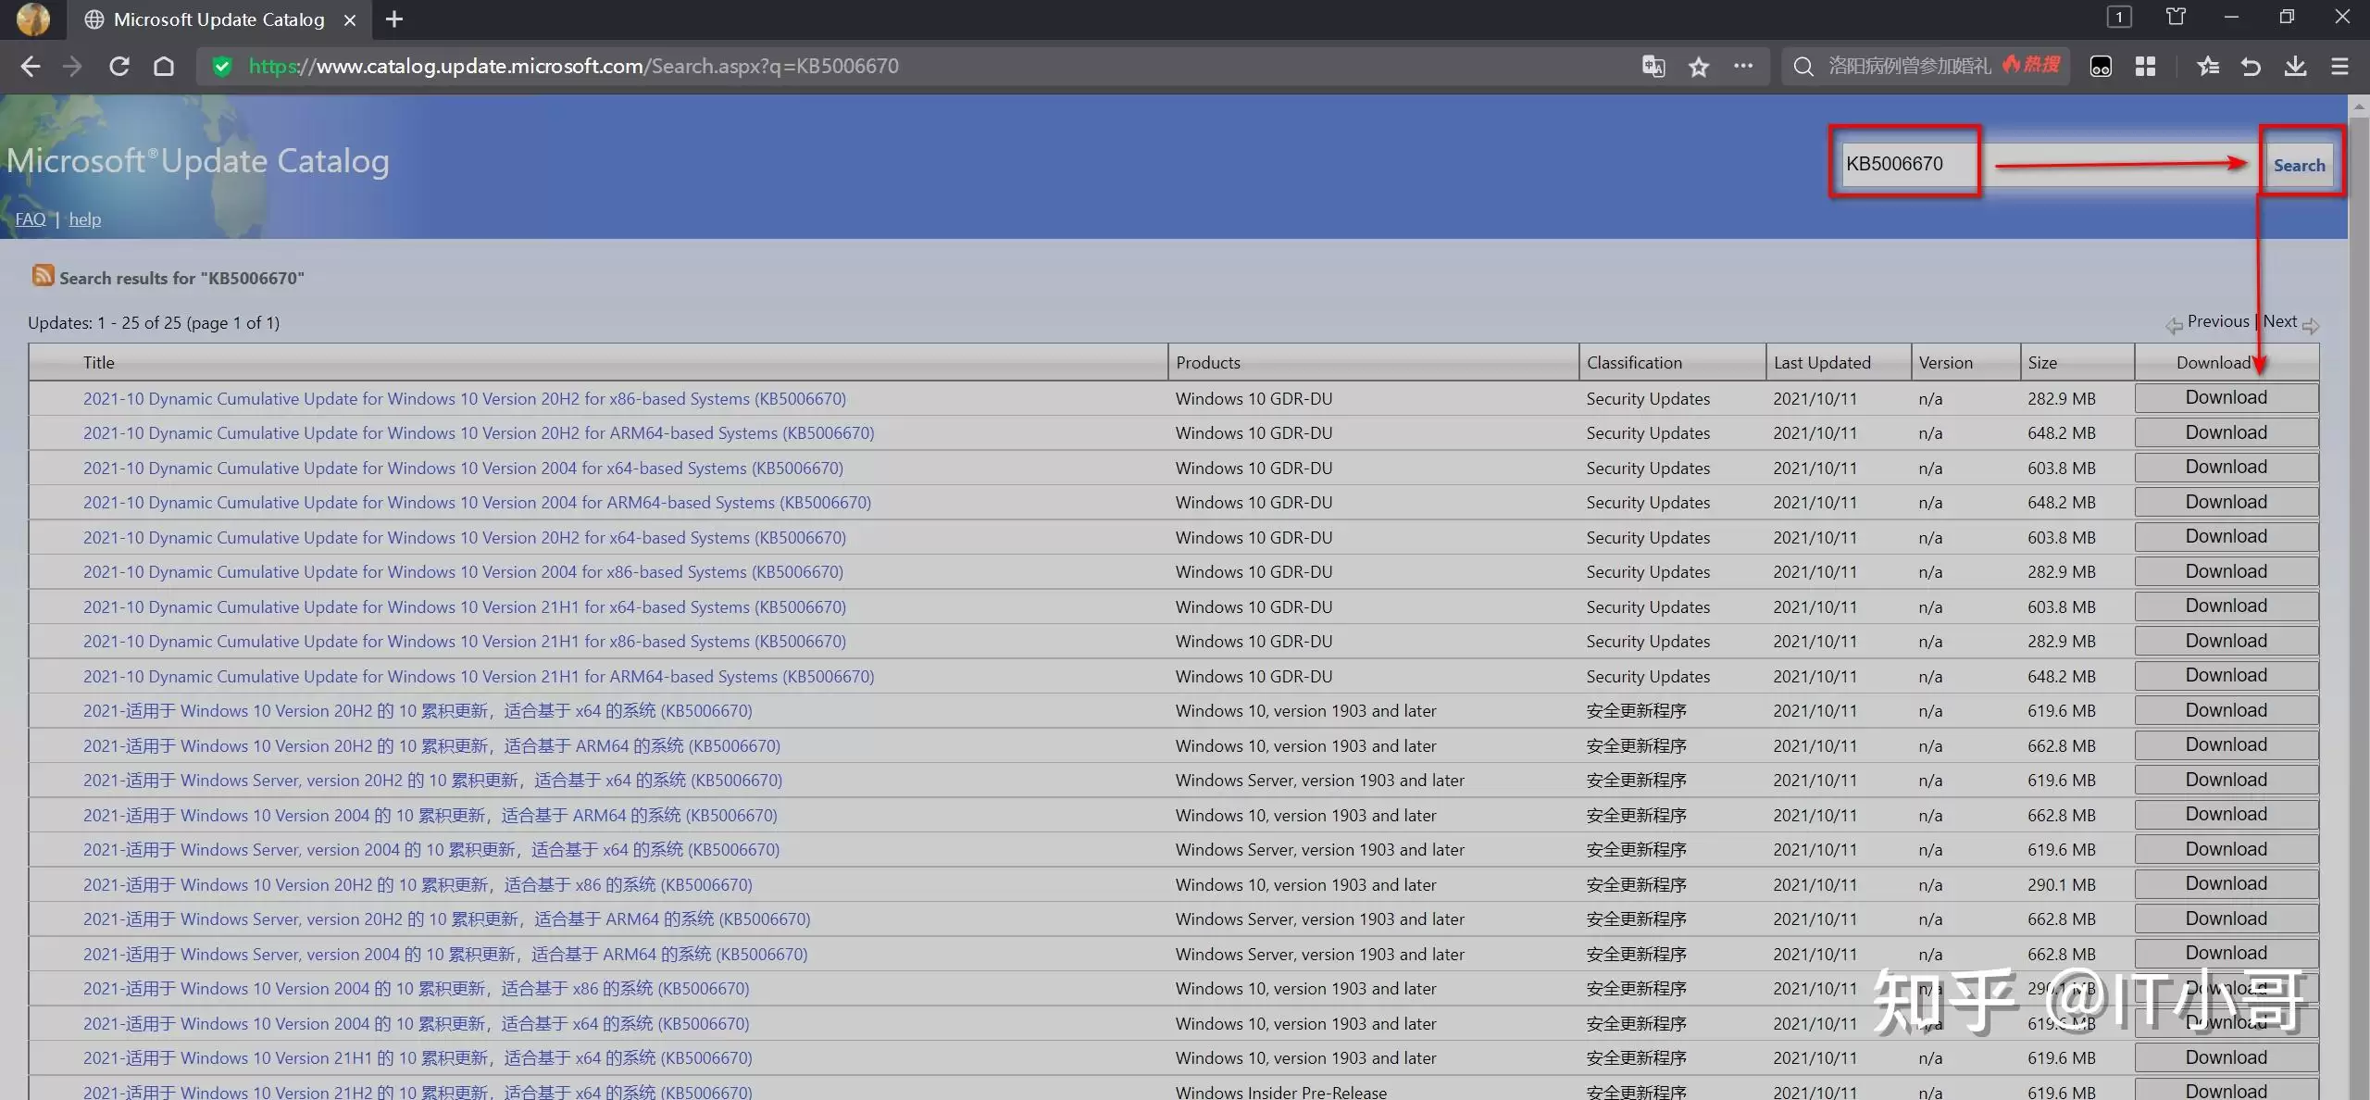
Task: Open the browser downloads panel
Action: coord(2295,67)
